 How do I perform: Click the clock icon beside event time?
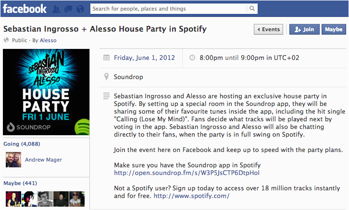[x=192, y=58]
